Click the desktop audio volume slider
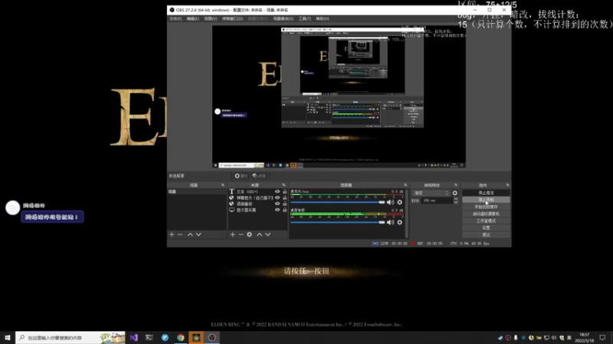This screenshot has width=613, height=344. [337, 222]
